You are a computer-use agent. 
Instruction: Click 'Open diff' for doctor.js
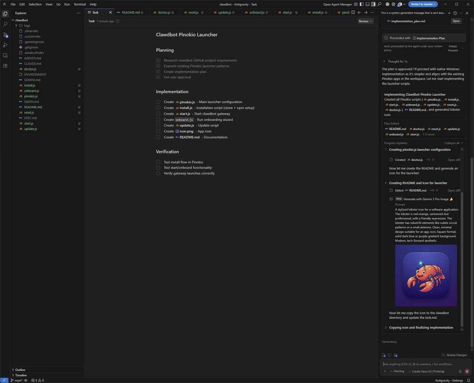coord(454,160)
